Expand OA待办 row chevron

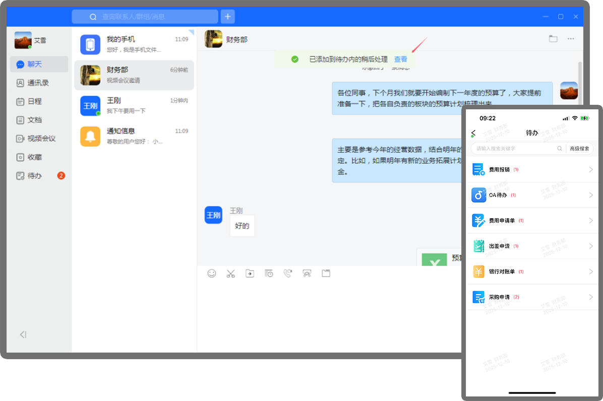[x=591, y=195]
